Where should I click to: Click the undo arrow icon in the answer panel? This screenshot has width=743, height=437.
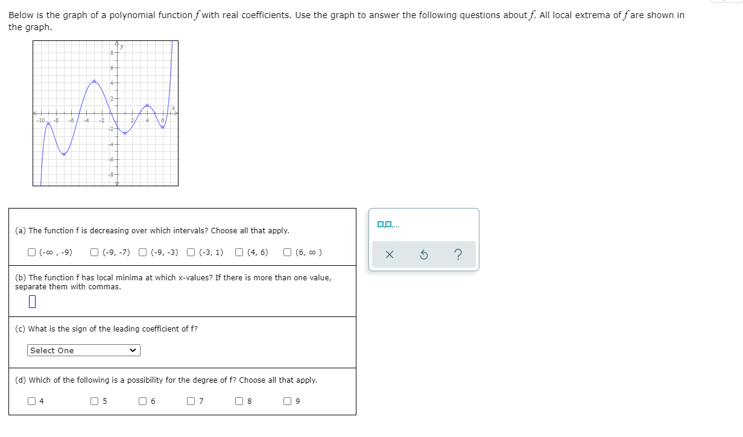pyautogui.click(x=423, y=254)
